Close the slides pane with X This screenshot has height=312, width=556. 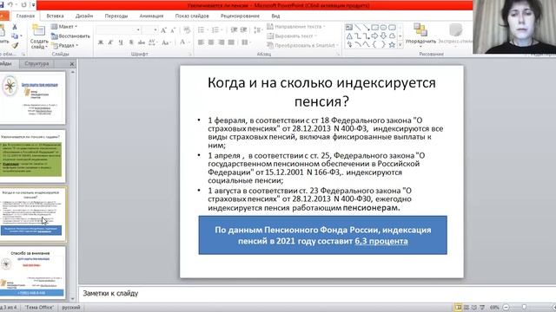pyautogui.click(x=72, y=64)
